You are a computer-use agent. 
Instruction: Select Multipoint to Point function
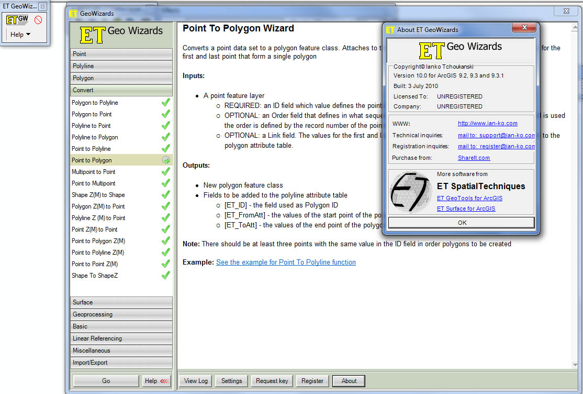[93, 172]
